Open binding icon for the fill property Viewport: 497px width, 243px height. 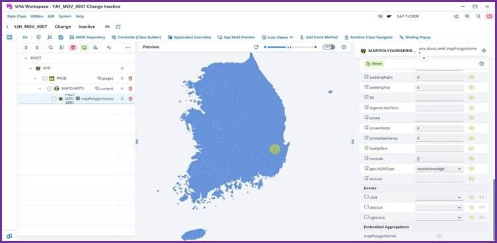coord(471,98)
